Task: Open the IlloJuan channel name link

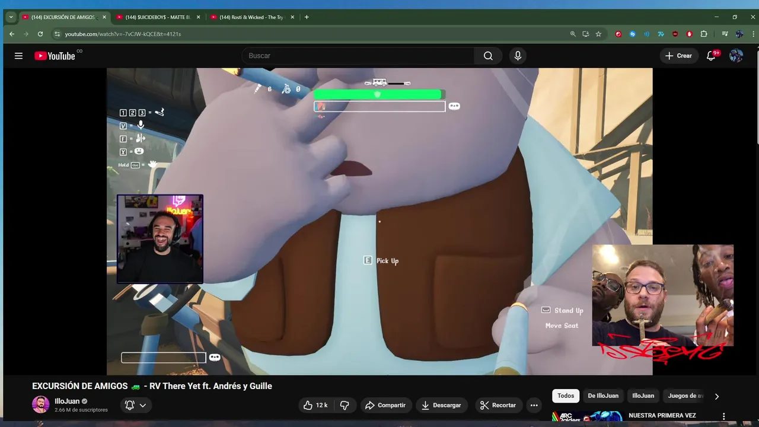Action: tap(67, 401)
